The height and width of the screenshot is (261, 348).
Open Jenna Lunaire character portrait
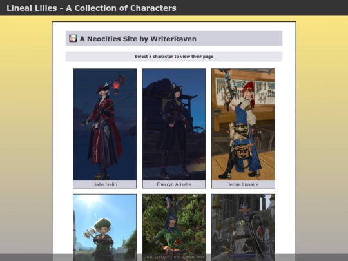[243, 124]
